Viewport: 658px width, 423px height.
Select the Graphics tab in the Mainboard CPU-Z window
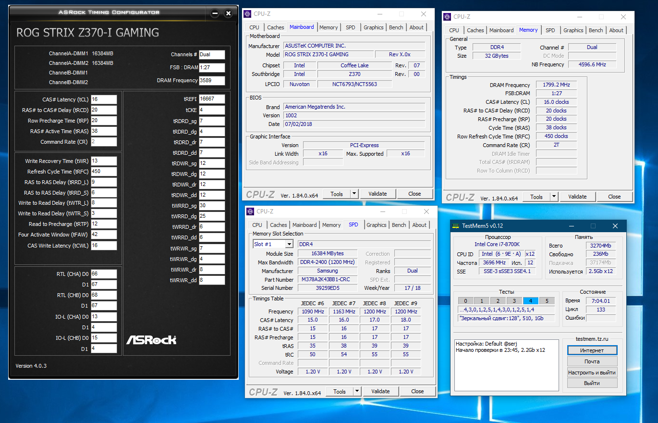pos(374,27)
